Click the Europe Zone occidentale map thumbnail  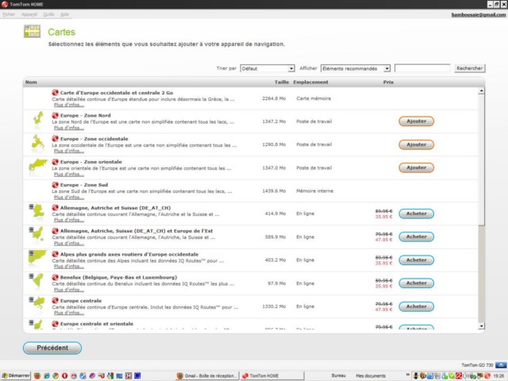coord(38,143)
